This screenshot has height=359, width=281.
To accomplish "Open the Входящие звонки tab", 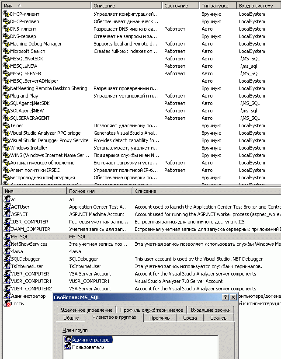I will [211, 310].
